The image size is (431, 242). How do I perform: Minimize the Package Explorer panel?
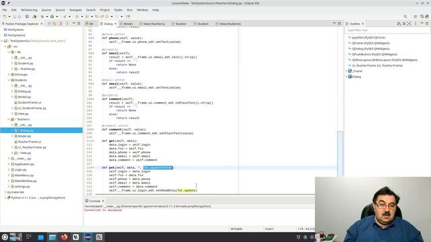pos(73,24)
